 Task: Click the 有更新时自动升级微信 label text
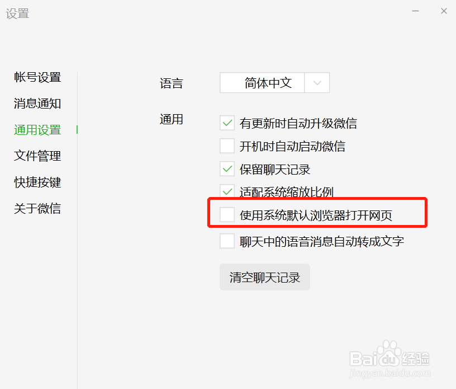[298, 123]
